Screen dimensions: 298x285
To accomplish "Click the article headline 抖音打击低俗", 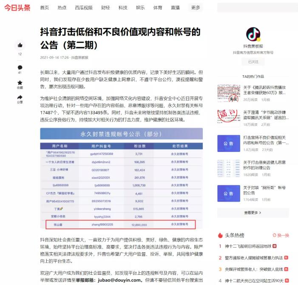I will pyautogui.click(x=120, y=38).
